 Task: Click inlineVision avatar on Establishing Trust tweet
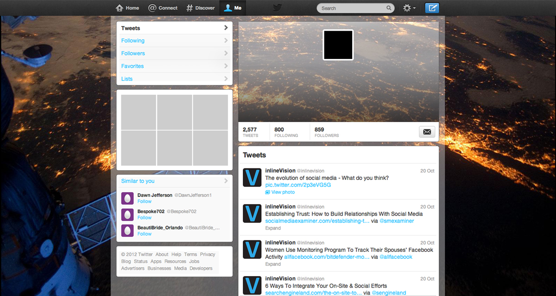pyautogui.click(x=253, y=213)
